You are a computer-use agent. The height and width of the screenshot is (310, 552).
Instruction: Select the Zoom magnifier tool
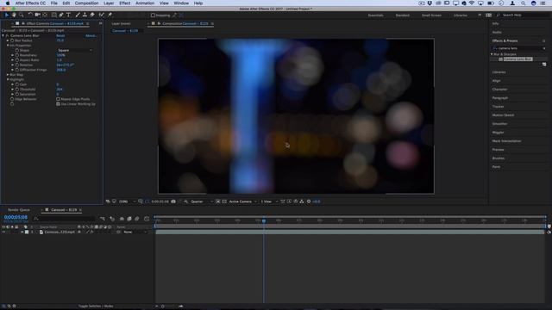(21, 15)
